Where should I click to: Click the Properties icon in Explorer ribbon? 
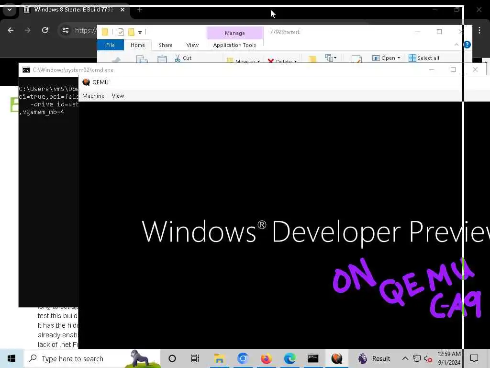coord(356,59)
